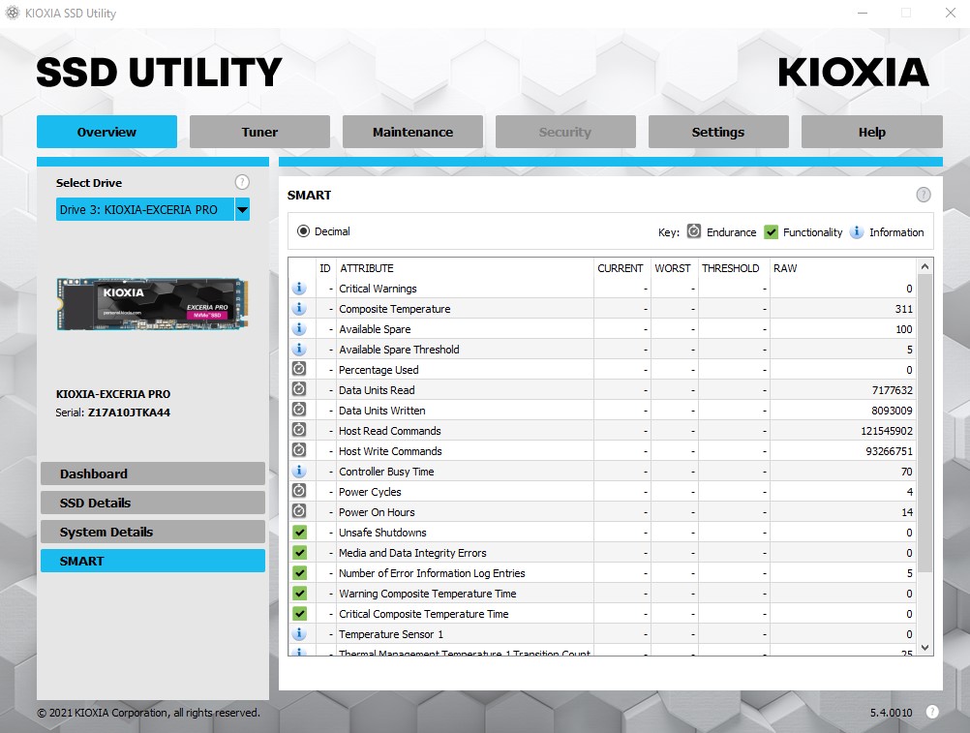
Task: Click Controller Busy Time attribute name
Action: (x=386, y=472)
